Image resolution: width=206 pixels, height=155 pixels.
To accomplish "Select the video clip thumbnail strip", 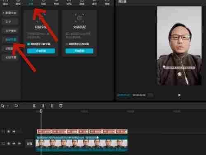I will point(82,143).
